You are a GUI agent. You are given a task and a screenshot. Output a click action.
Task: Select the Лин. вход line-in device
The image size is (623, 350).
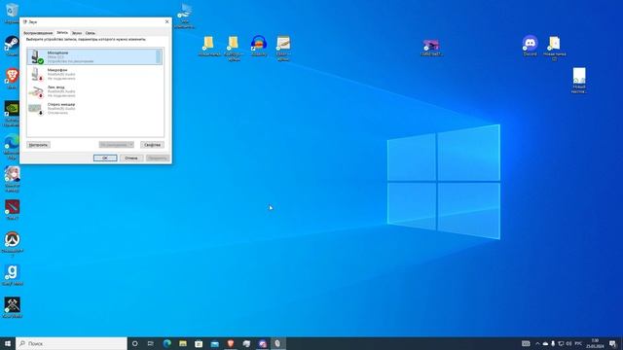point(94,91)
